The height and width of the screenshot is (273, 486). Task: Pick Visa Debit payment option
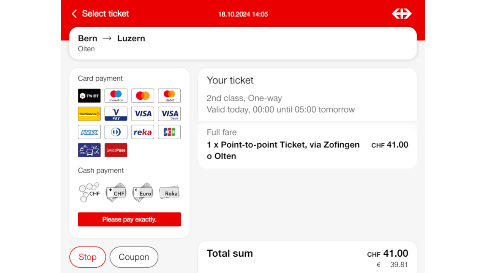[169, 114]
